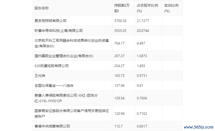Select the percentage 20.8744
Viewport: 215px width, 131px height.
tap(143, 31)
